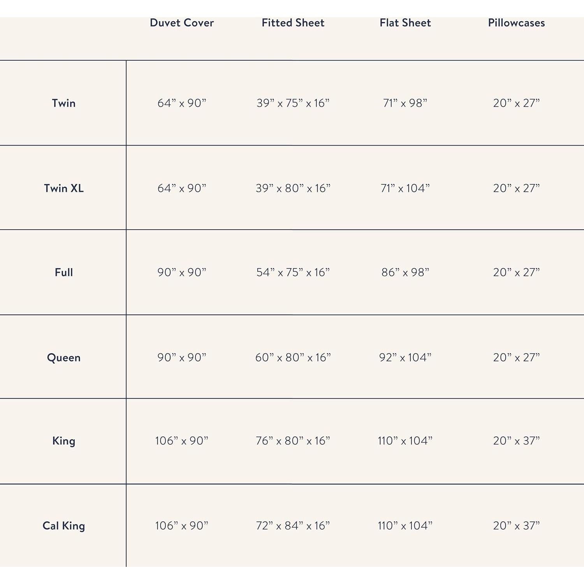The image size is (584, 584).
Task: Select the Twin row label
Action: tap(63, 103)
